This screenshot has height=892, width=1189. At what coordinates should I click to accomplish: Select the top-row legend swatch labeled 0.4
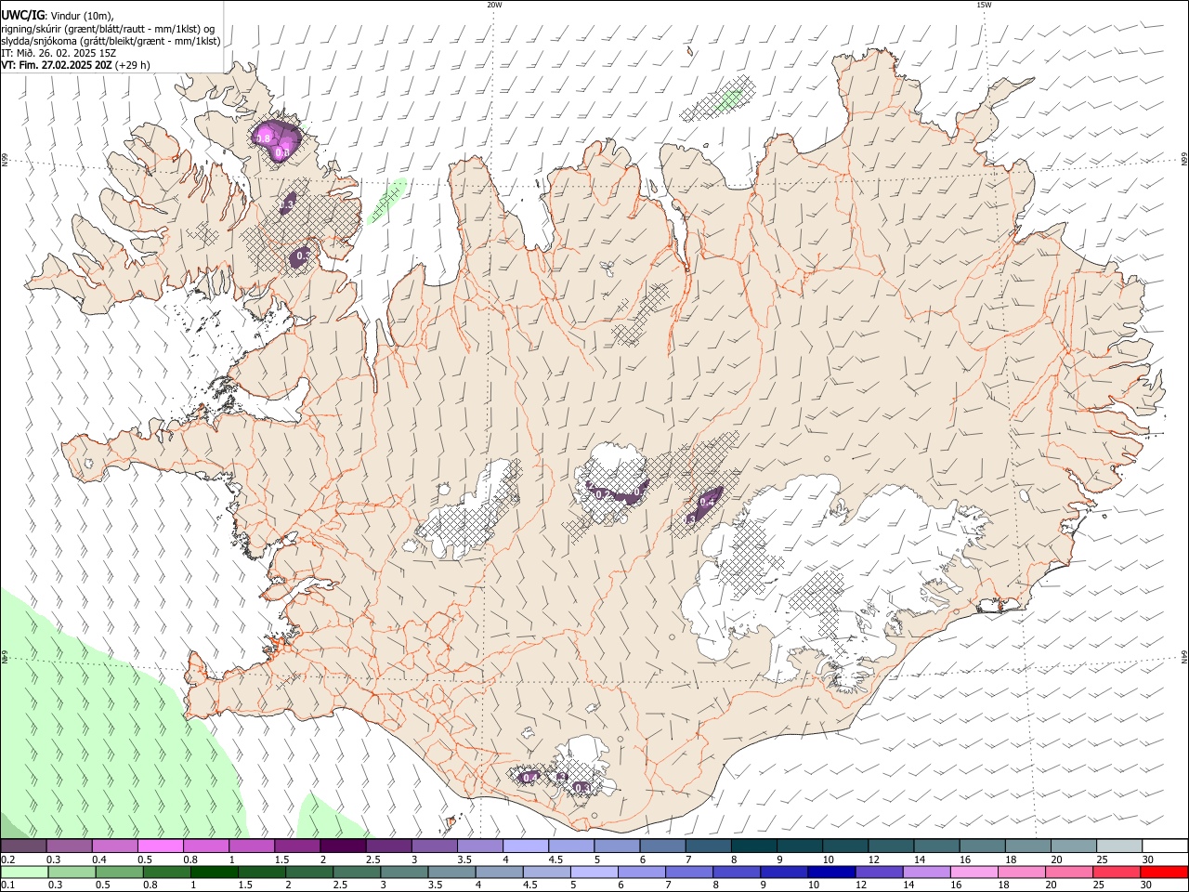pyautogui.click(x=114, y=846)
